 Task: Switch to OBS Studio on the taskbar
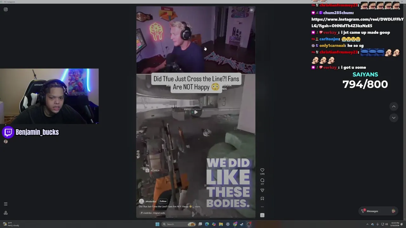click(x=249, y=224)
